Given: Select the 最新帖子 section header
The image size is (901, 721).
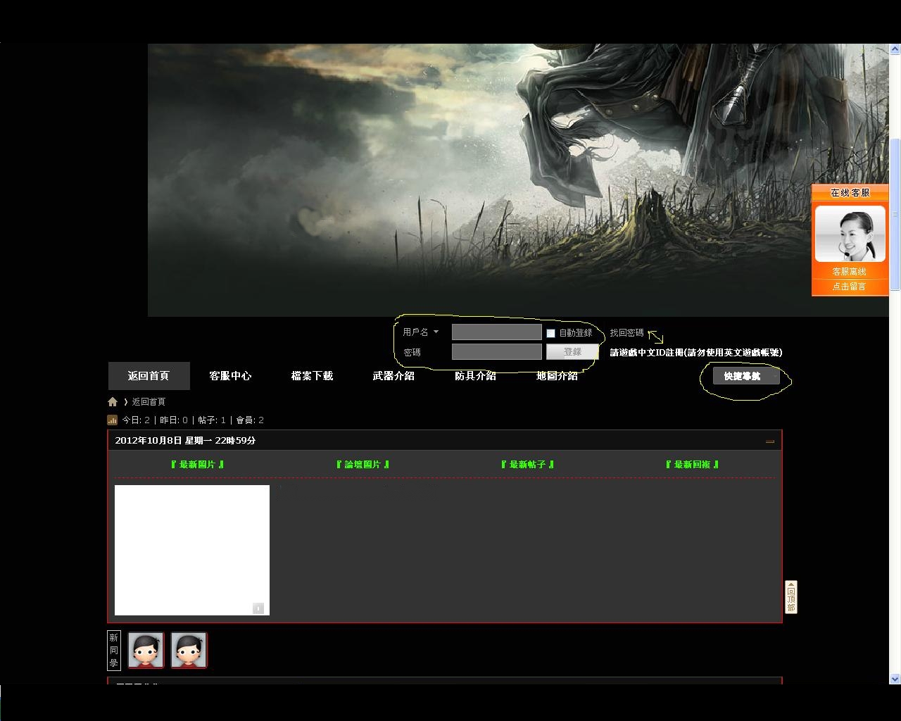Looking at the screenshot, I should click(527, 465).
